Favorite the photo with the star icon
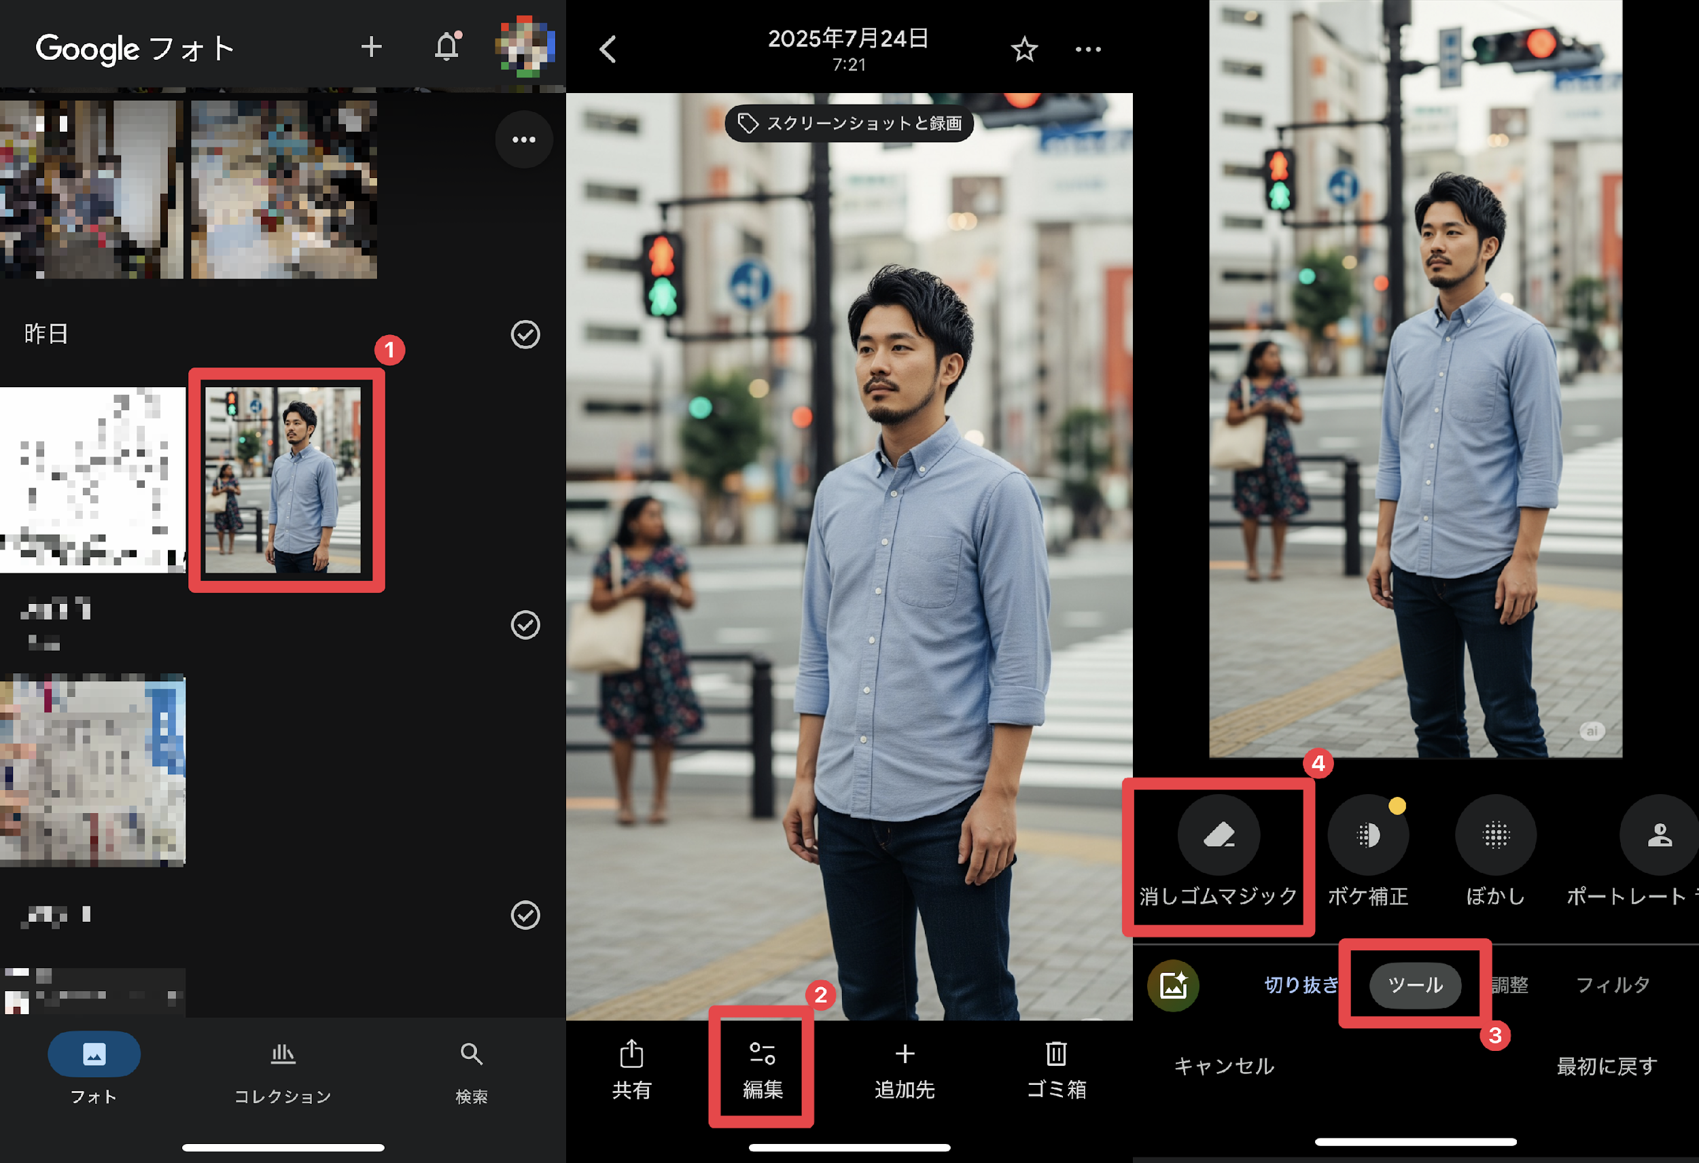1699x1163 pixels. click(1024, 50)
